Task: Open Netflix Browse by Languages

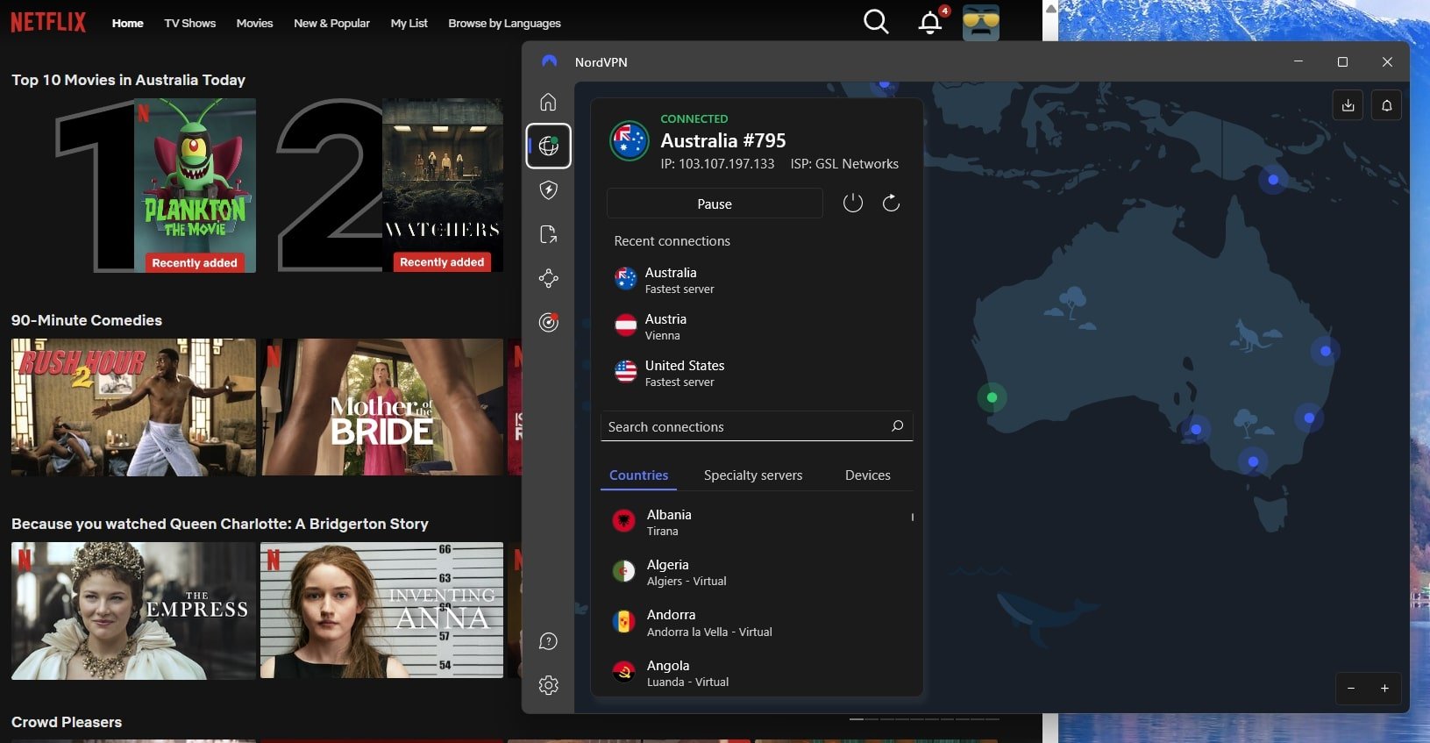Action: [x=504, y=23]
